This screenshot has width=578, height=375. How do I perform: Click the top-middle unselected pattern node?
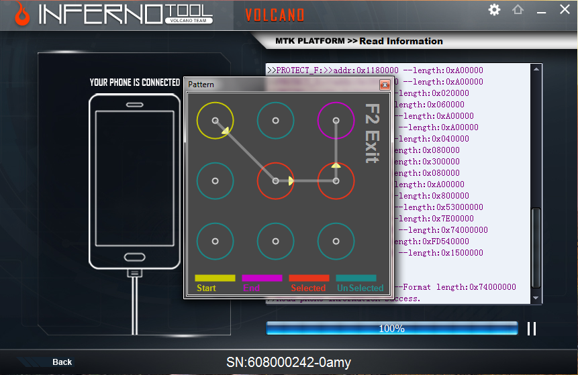275,121
